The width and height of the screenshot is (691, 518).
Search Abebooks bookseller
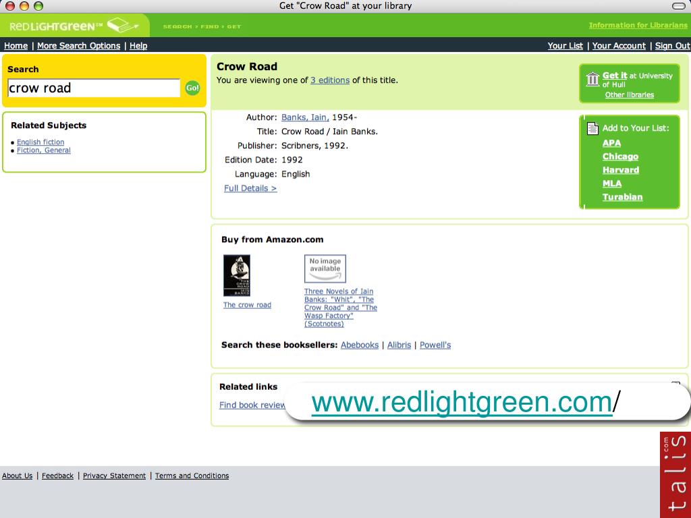pyautogui.click(x=360, y=345)
